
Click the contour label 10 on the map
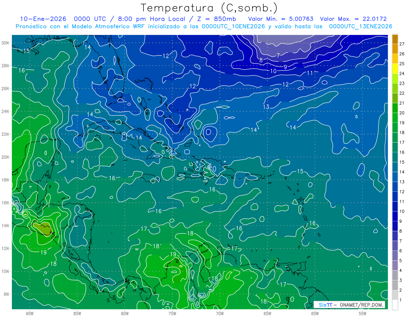273,71
